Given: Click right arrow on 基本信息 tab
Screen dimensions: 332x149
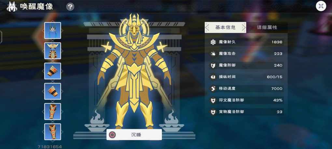Looking at the screenshot, I should coord(243,28).
